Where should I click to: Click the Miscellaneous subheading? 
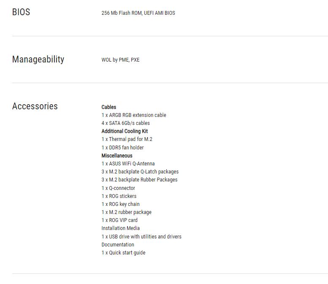pos(117,156)
